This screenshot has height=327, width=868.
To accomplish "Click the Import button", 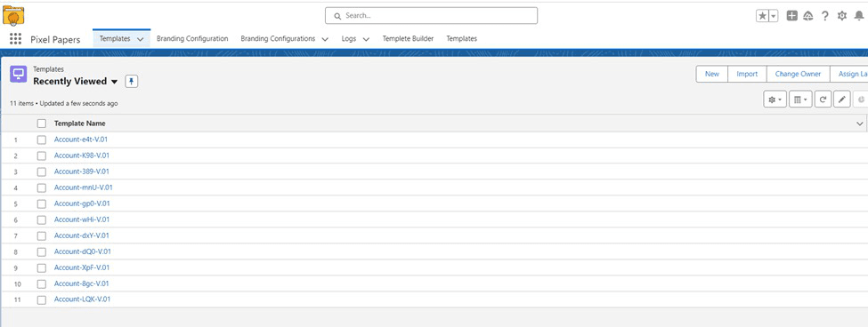I will [747, 74].
